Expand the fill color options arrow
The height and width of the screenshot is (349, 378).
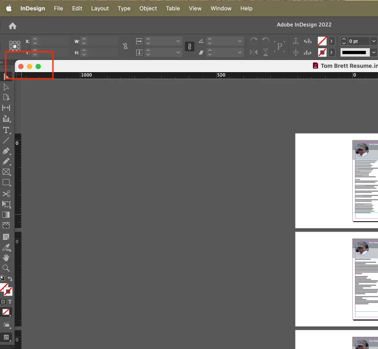tap(332, 41)
